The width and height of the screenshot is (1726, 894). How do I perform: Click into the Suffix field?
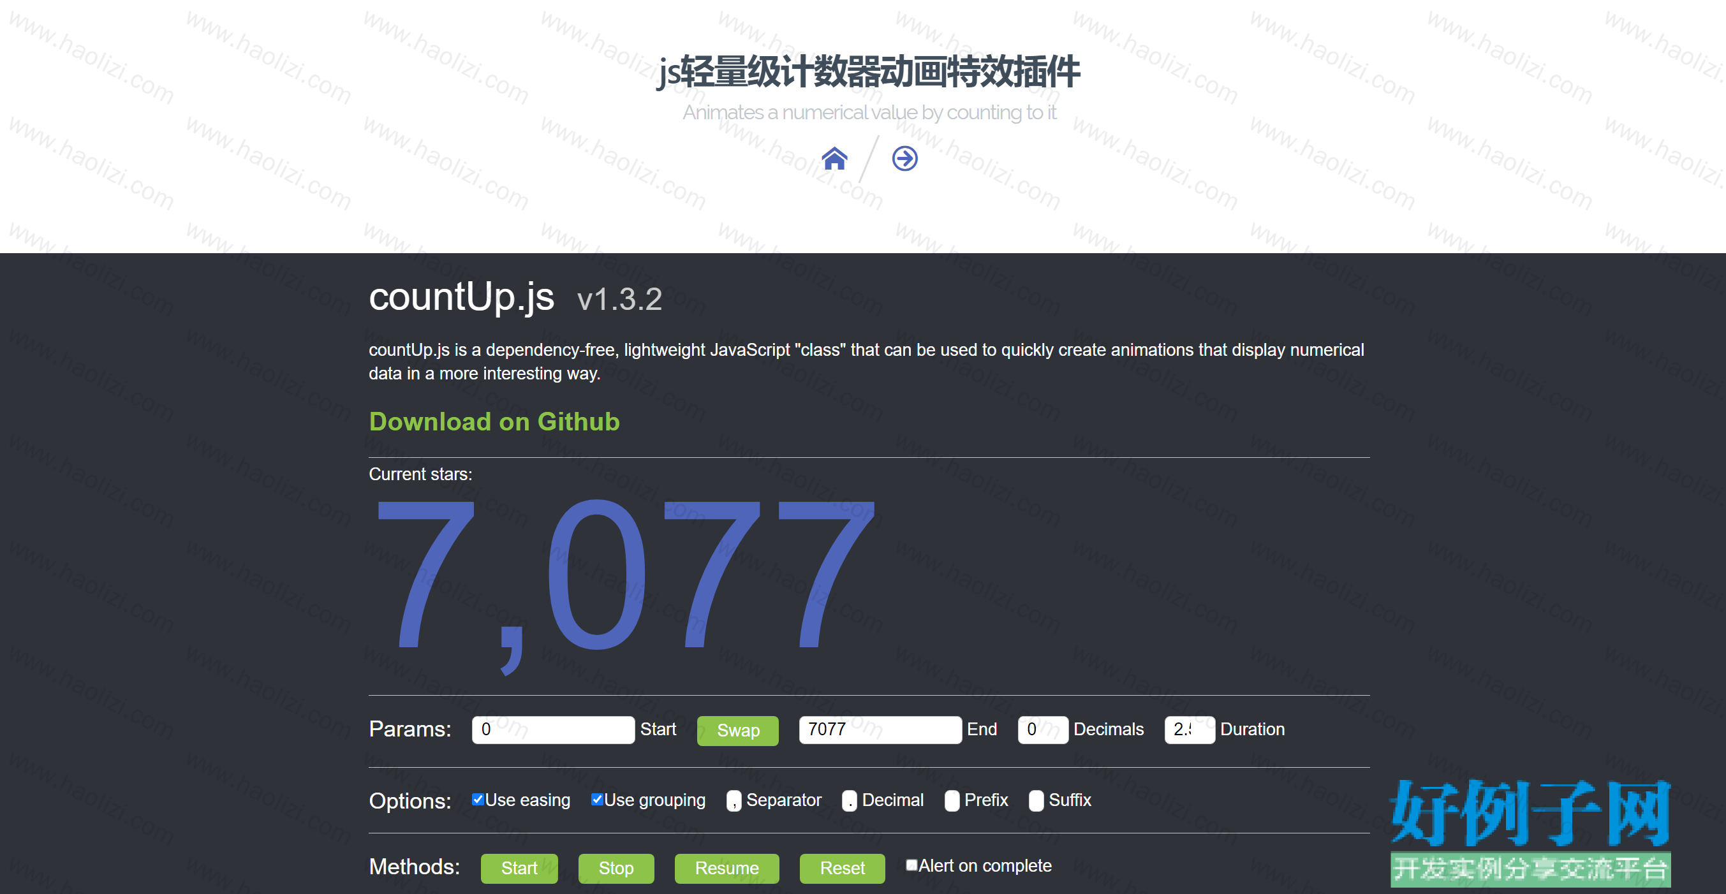point(1036,800)
